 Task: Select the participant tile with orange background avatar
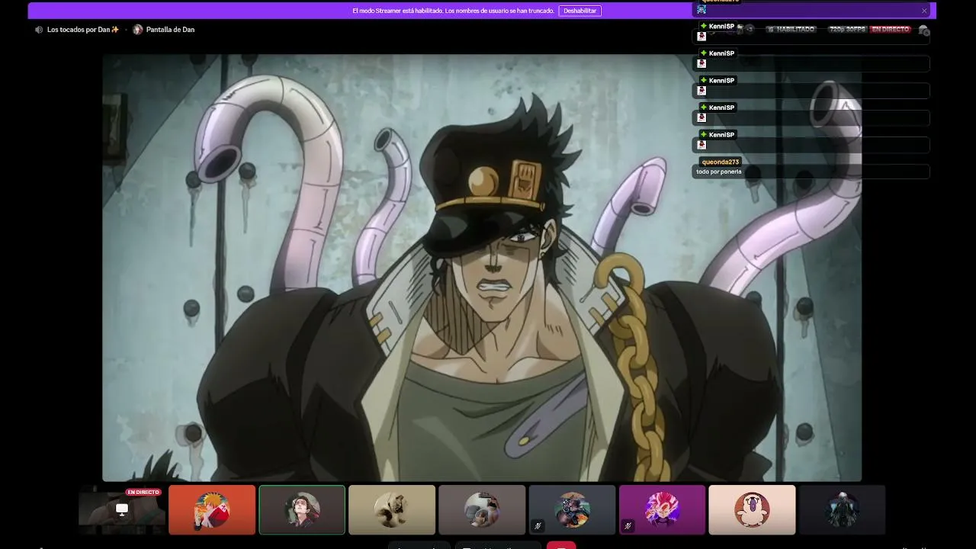(212, 509)
